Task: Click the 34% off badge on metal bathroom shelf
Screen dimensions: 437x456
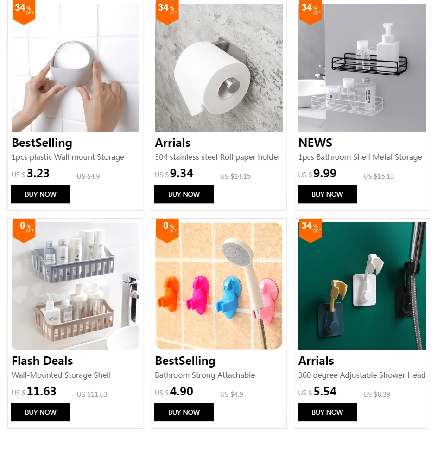Action: (310, 12)
